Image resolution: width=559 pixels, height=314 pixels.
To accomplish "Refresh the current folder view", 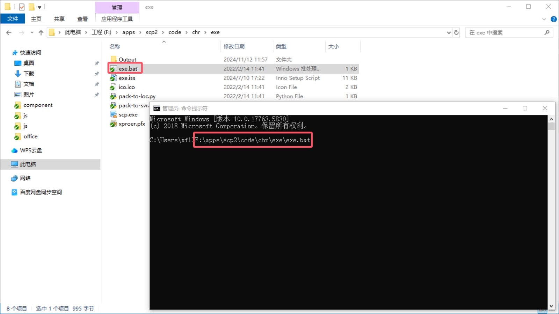I will 456,32.
